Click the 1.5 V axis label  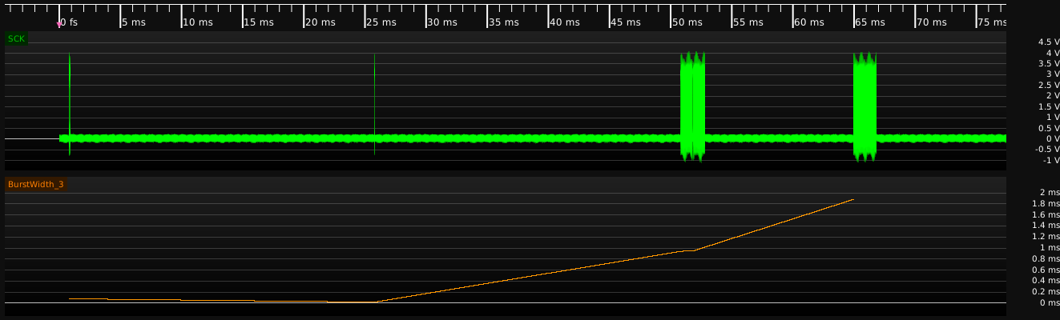pos(1048,106)
